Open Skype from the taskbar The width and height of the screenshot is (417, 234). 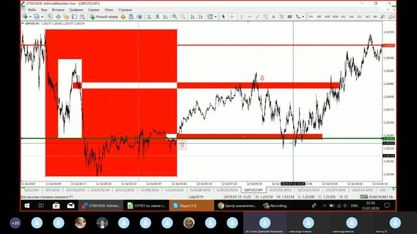tap(192, 205)
